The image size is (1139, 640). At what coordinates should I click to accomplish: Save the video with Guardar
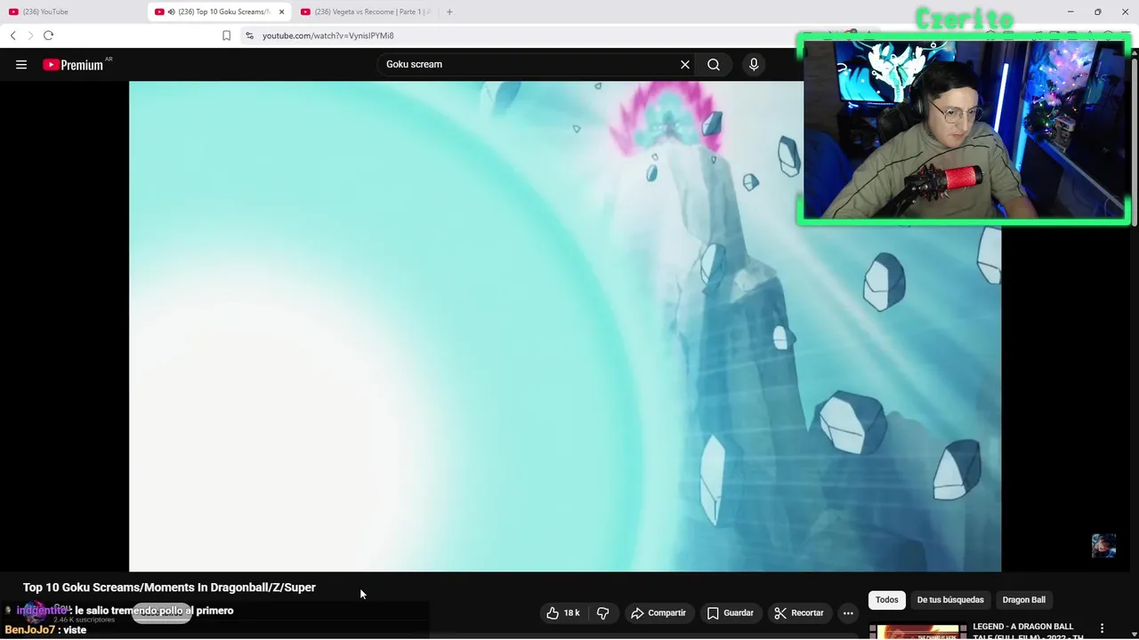[731, 613]
